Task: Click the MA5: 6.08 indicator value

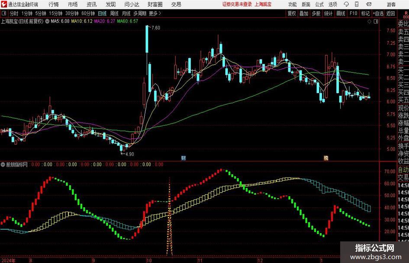Action: (60, 21)
